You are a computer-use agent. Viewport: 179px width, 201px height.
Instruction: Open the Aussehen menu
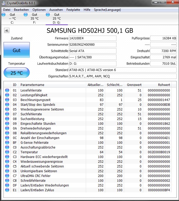56,10
